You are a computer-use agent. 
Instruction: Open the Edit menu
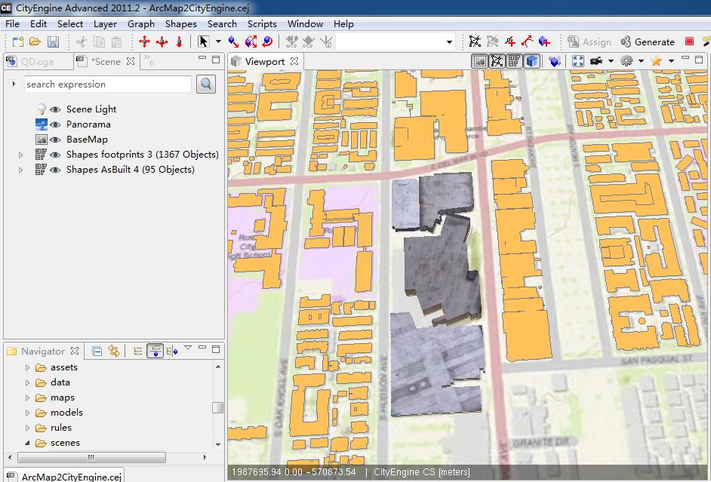pos(38,24)
